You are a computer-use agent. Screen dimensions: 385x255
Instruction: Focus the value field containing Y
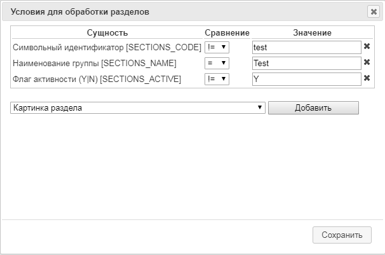[307, 79]
